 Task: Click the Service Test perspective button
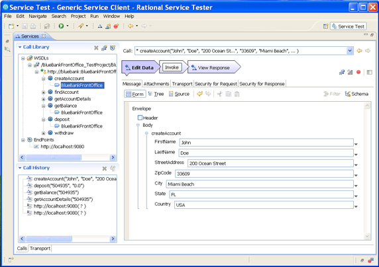coord(349,26)
